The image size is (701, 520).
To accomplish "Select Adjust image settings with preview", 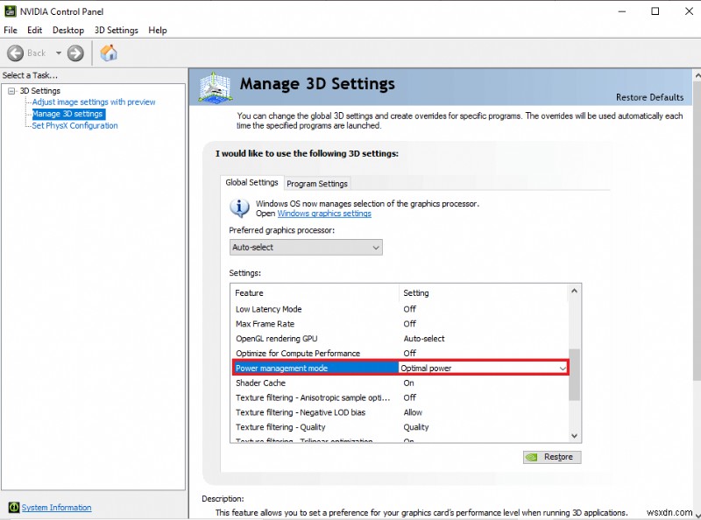I will (94, 102).
